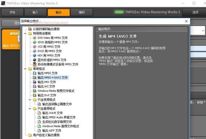Screen dimensions: 206x139
Task: Select 输出 MKV 文件 label
Action: [47, 82]
